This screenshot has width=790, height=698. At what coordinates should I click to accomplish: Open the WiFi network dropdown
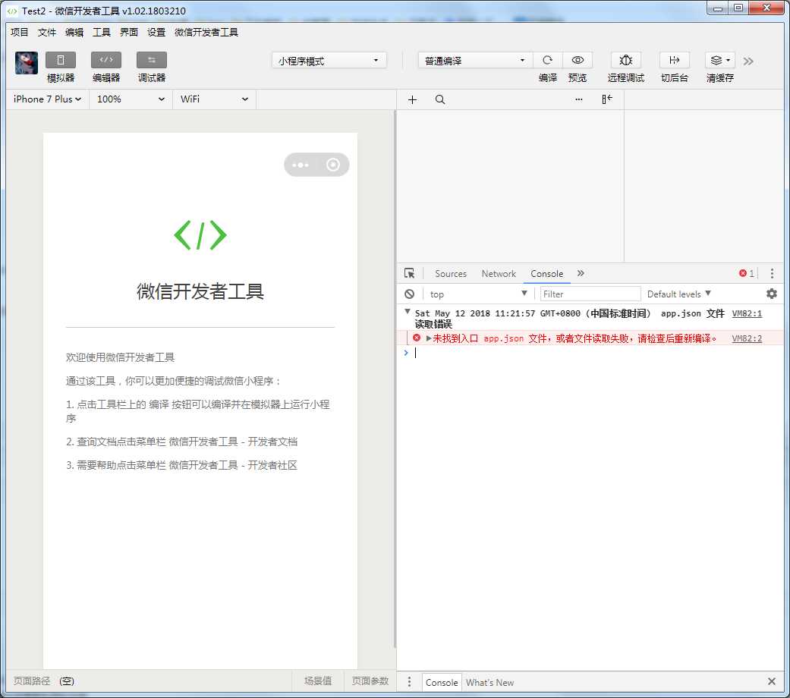214,99
